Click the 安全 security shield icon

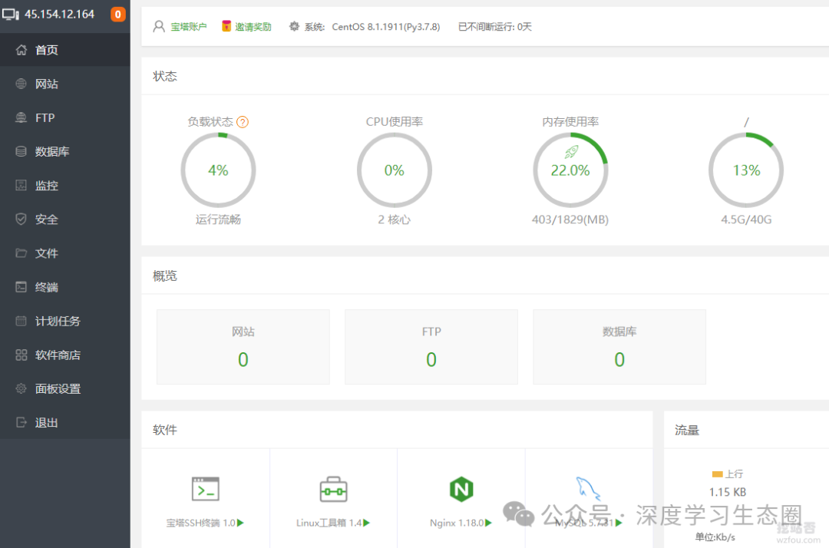[x=47, y=219]
